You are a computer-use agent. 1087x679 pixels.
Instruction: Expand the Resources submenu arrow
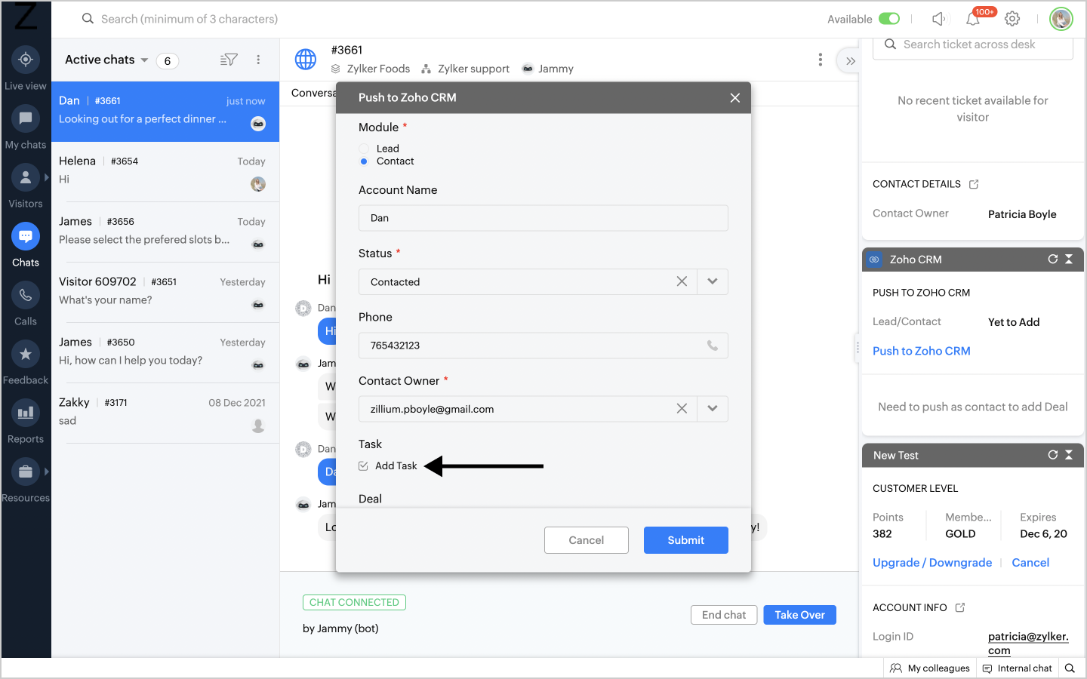point(47,472)
